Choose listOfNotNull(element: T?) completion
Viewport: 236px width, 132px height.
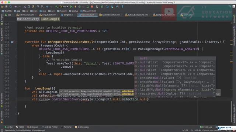point(175,85)
